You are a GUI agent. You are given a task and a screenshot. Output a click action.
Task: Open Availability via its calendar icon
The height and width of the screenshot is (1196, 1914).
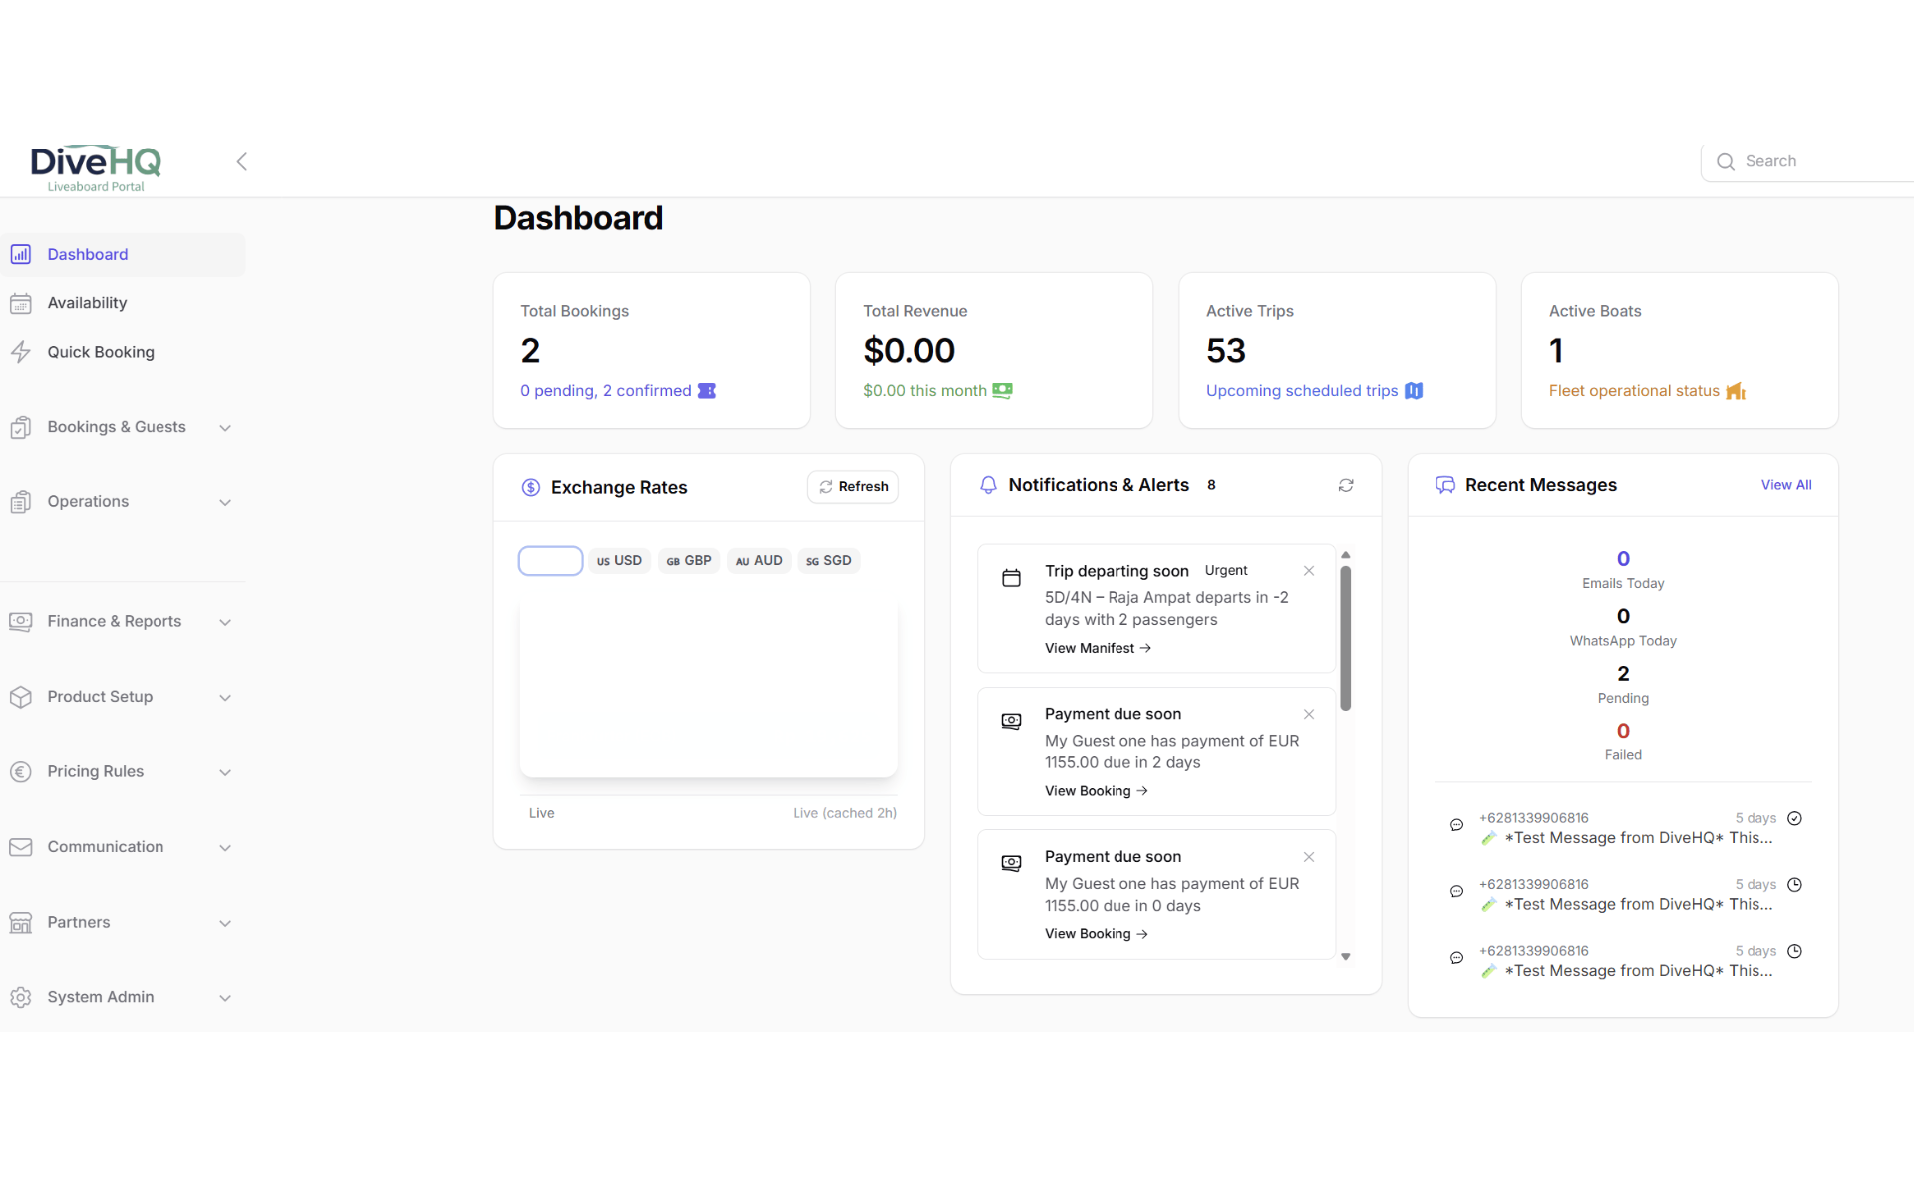(x=22, y=303)
